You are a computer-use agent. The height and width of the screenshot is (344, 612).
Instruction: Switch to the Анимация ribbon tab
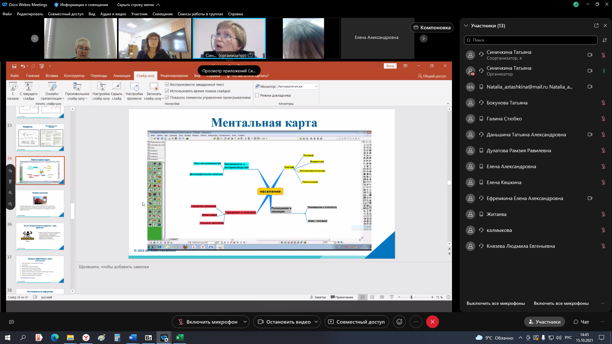(122, 76)
